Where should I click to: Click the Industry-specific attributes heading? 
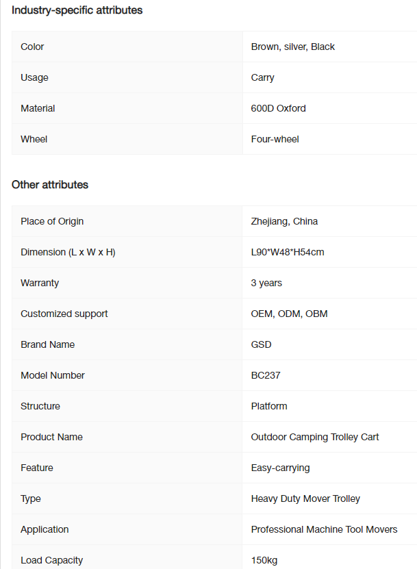(x=77, y=10)
